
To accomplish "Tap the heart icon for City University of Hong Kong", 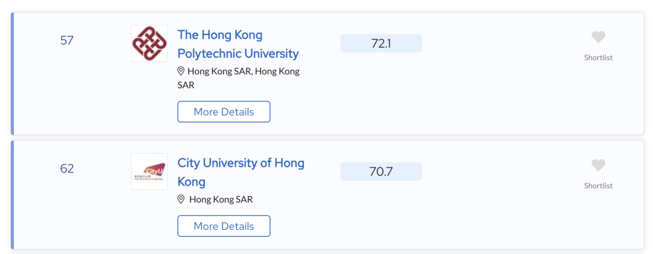I will click(x=598, y=165).
